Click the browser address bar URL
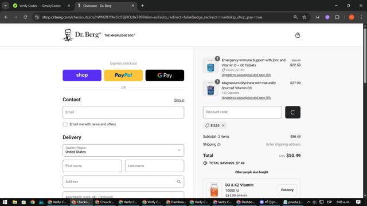This screenshot has width=367, height=206. pyautogui.click(x=152, y=17)
